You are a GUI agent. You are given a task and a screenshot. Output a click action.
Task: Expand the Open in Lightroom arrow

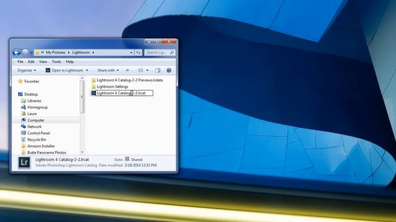click(x=87, y=70)
